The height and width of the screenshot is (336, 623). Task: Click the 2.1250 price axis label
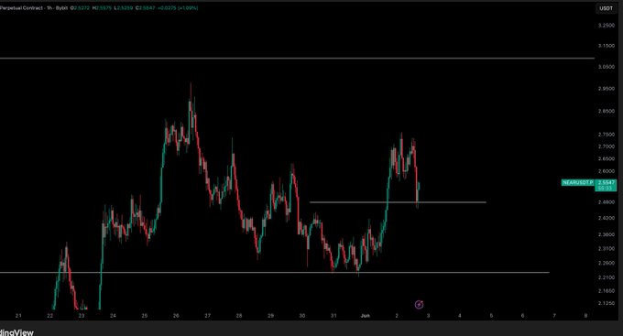(606, 303)
